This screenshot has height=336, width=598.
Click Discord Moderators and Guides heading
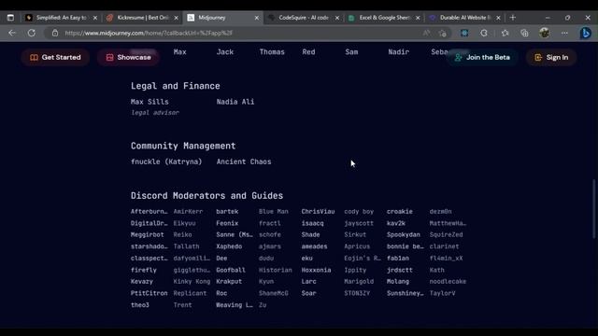[x=207, y=196]
